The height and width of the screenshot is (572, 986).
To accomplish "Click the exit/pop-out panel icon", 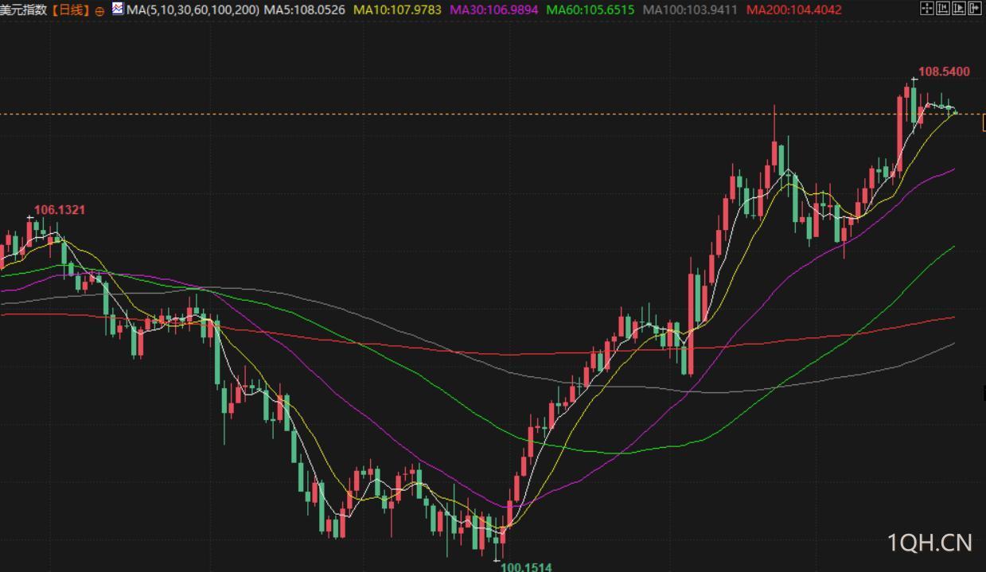I will 975,8.
